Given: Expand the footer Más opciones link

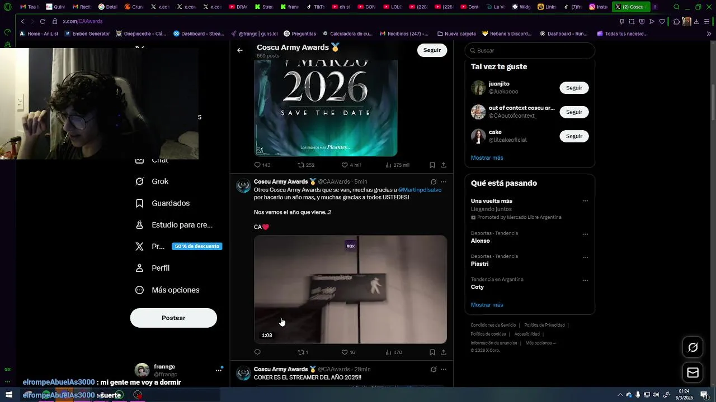Looking at the screenshot, I should [x=541, y=343].
